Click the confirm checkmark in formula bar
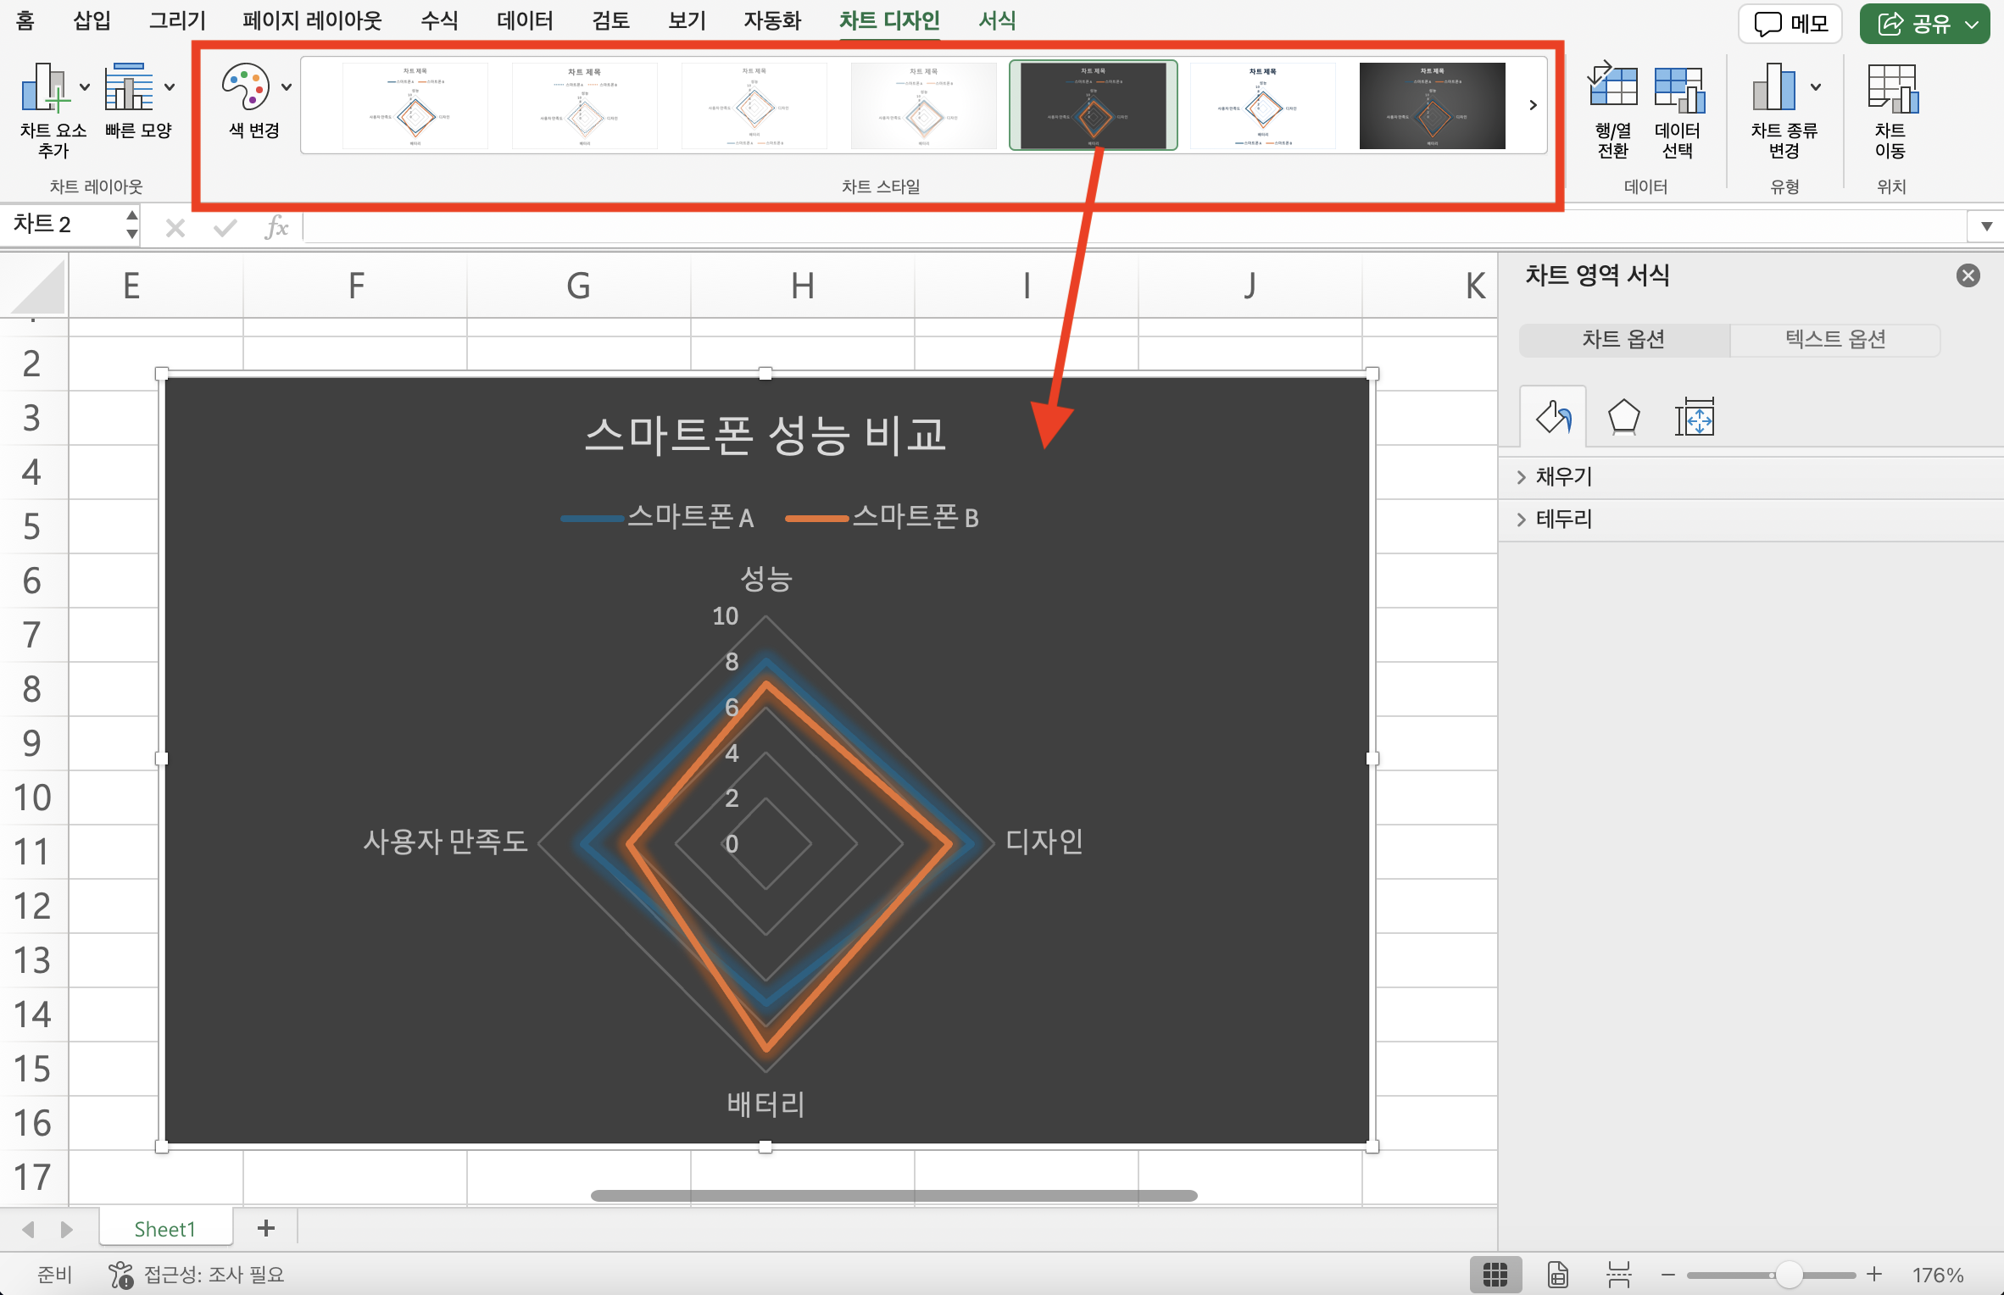Viewport: 2004px width, 1295px height. pos(225,227)
